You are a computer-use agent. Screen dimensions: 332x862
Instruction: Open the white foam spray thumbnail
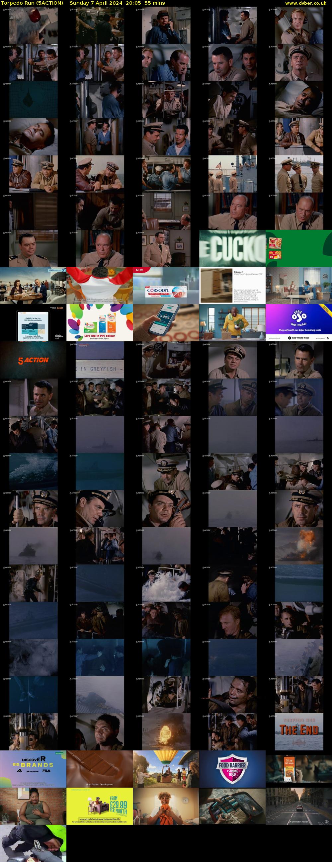[166, 583]
